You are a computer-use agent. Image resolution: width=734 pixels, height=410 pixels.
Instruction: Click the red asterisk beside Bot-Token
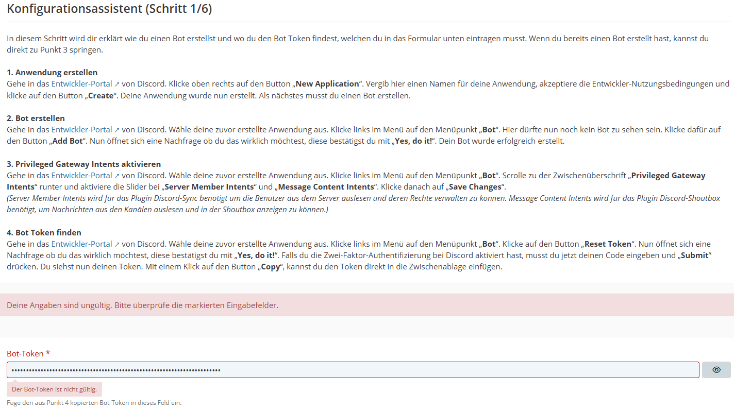point(48,353)
